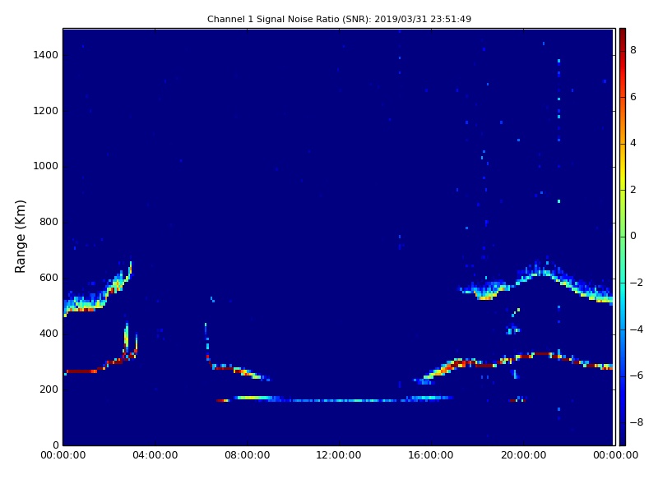The image size is (658, 493).
Task: Click the colorbar label 8
Action: coord(633,50)
